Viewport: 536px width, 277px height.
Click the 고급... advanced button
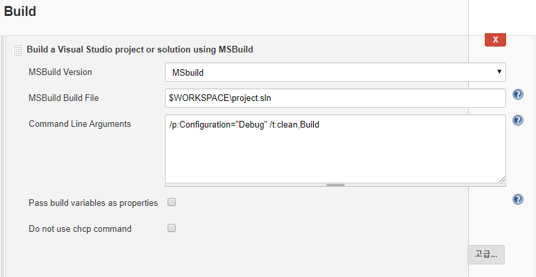tap(485, 254)
